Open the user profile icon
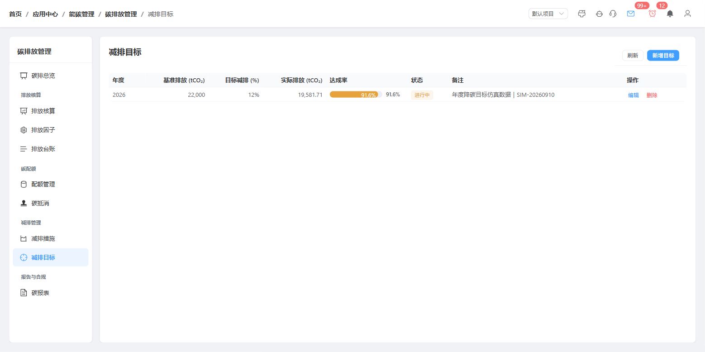Image resolution: width=705 pixels, height=352 pixels. click(688, 14)
